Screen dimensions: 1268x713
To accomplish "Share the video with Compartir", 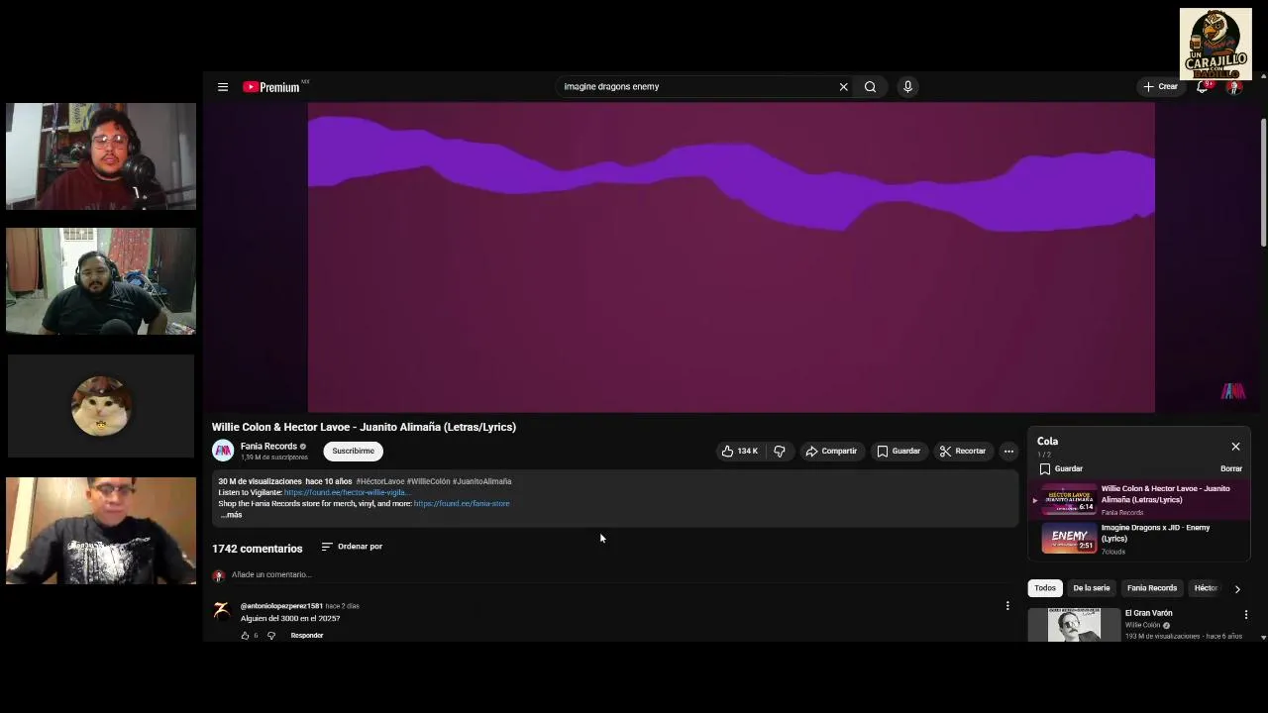I will 831,452.
